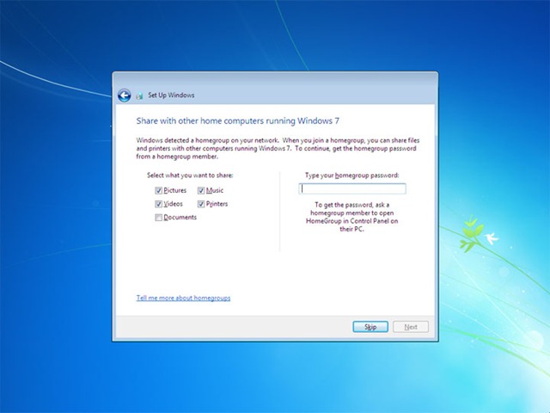550x413 pixels.
Task: Uncheck the Videos sharing checkbox
Action: tap(158, 204)
